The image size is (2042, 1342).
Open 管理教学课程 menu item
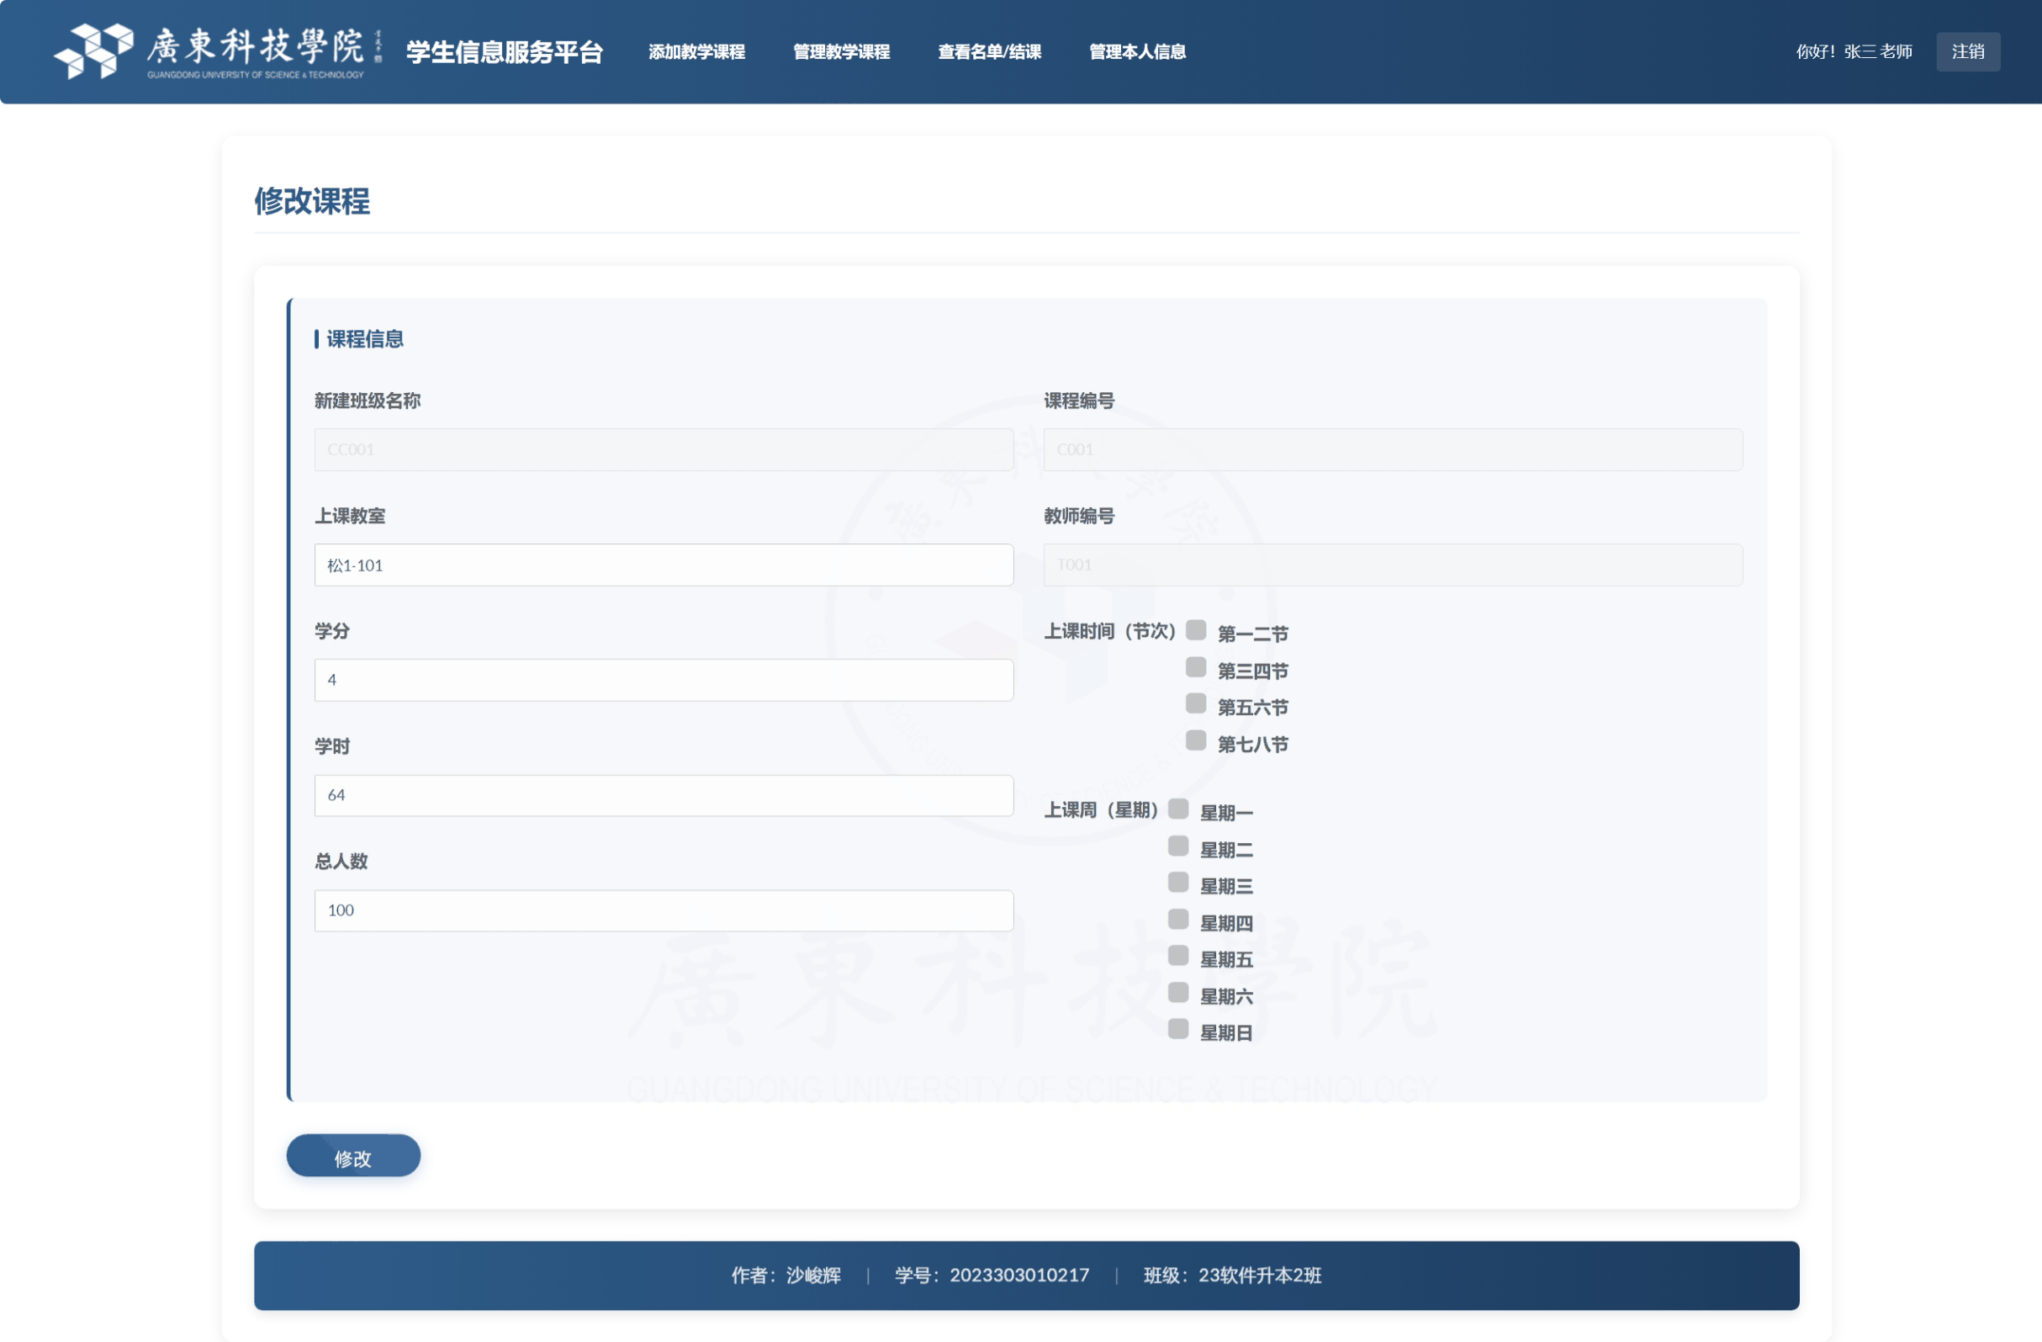(841, 51)
